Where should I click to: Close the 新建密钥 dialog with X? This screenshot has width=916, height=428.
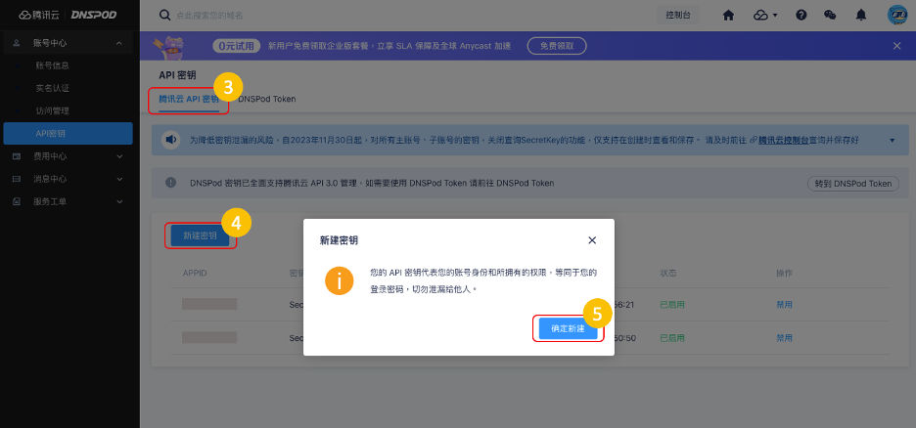tap(592, 239)
